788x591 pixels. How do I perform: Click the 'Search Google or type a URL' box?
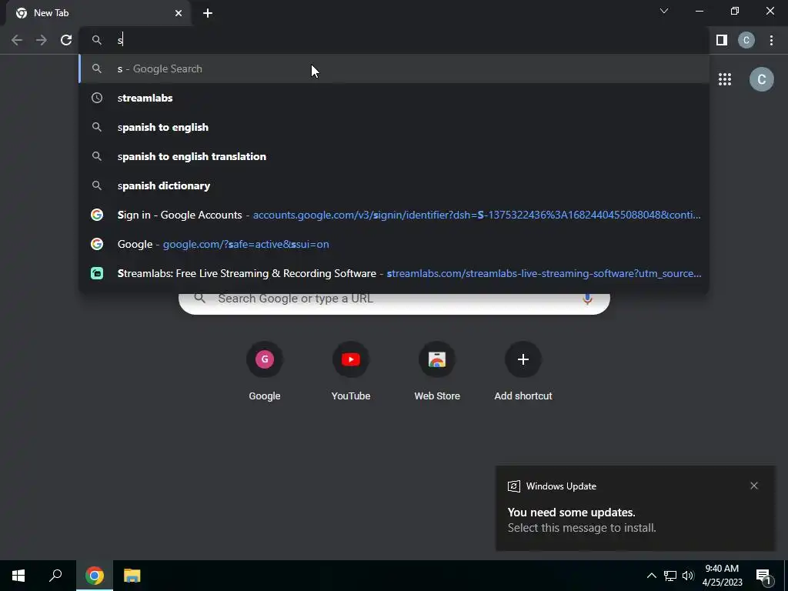[394, 303]
